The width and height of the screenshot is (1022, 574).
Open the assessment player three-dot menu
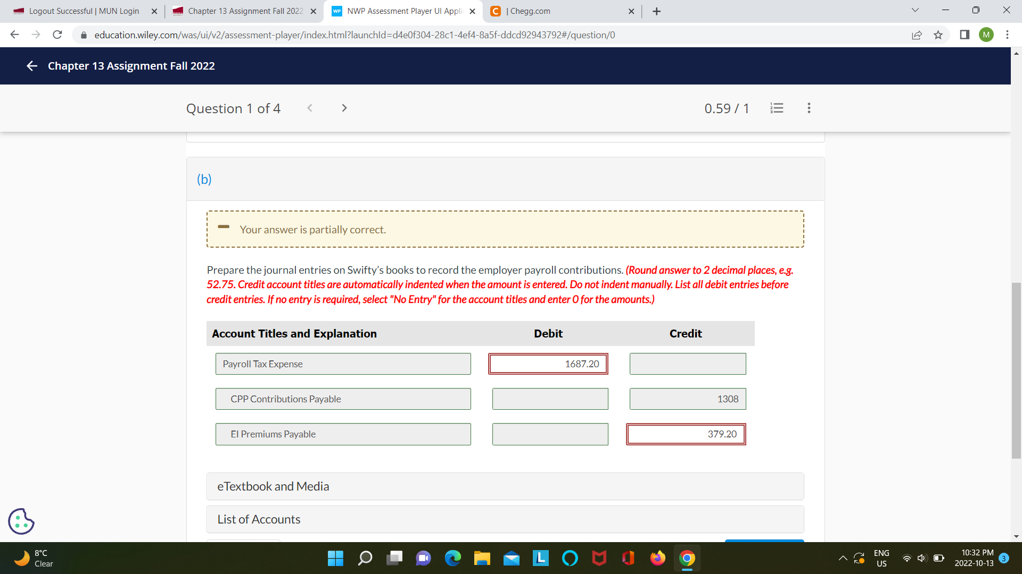pyautogui.click(x=809, y=108)
